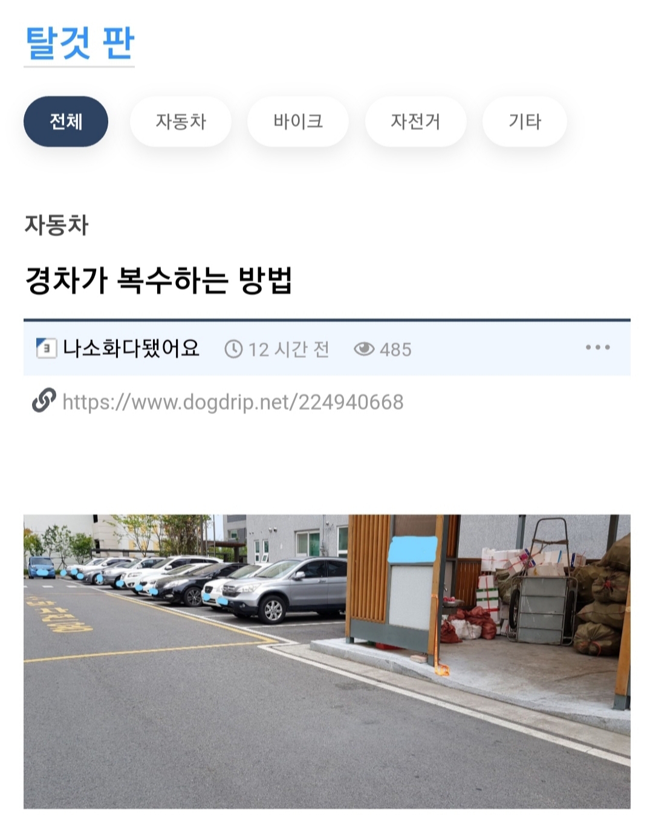Click the clock icon before 12 시간 전
This screenshot has height=815, width=653.
click(x=233, y=349)
